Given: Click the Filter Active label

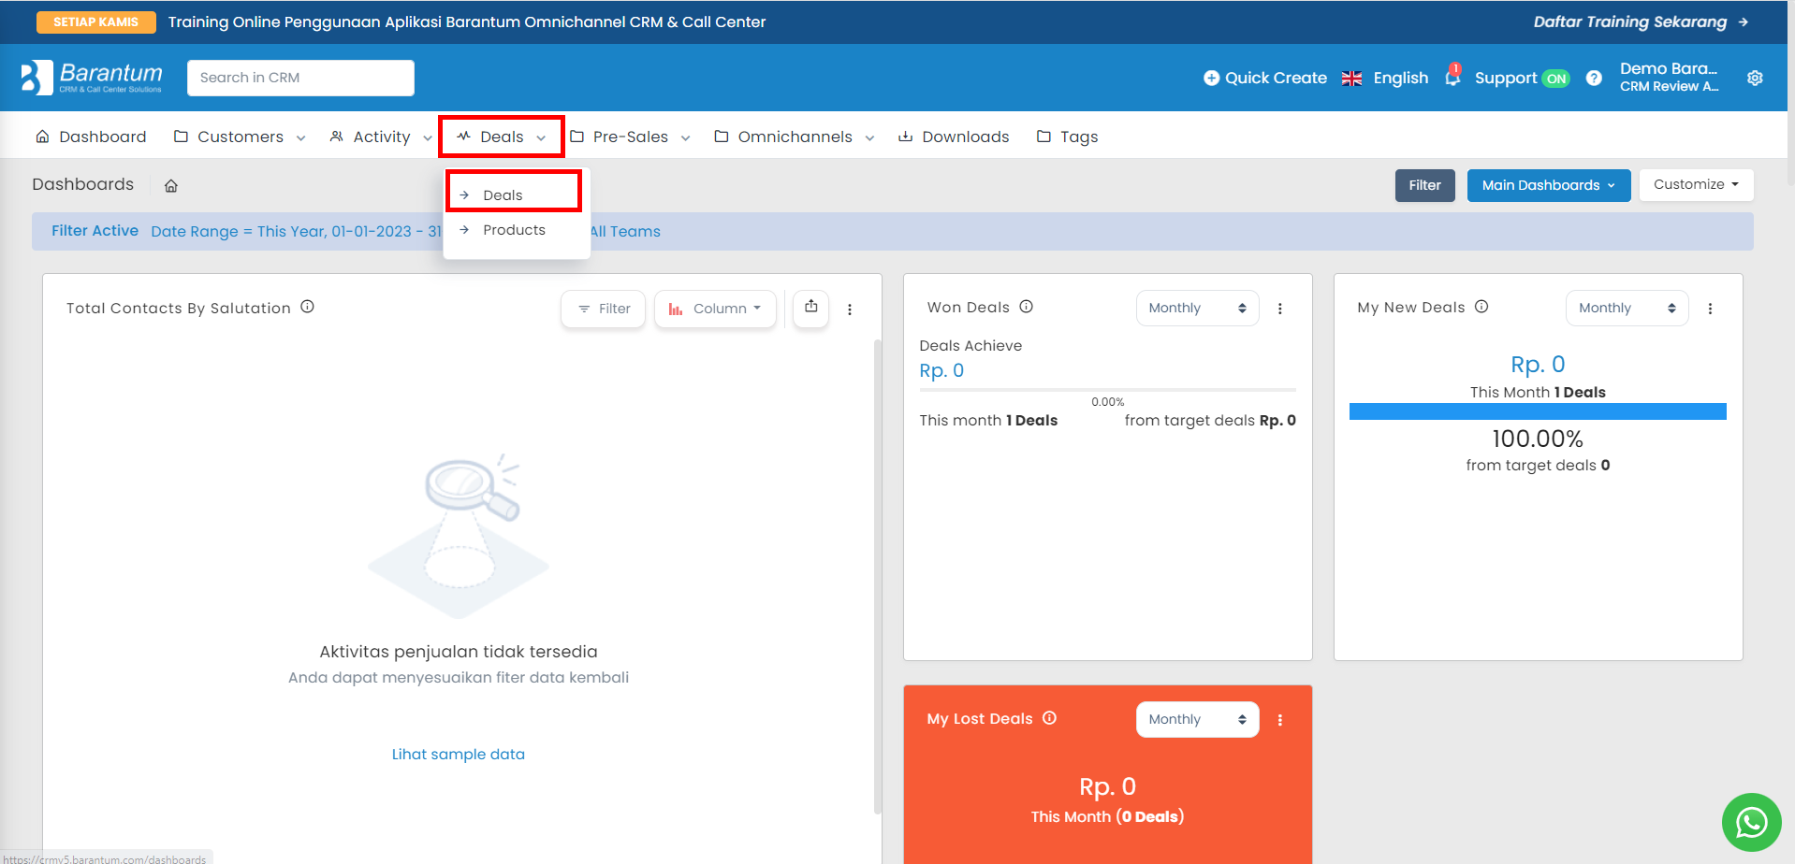Looking at the screenshot, I should coord(95,230).
